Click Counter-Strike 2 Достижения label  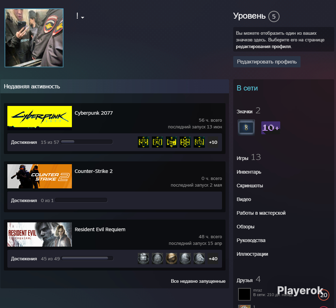24,201
